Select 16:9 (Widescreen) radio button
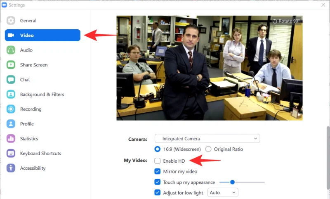330x199 pixels. point(157,149)
